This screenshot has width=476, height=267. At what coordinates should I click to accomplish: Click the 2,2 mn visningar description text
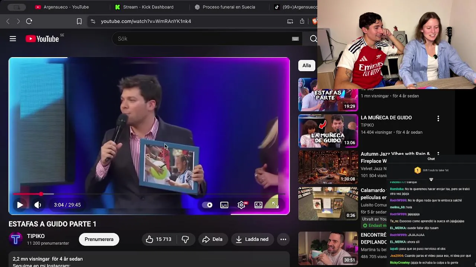tap(48, 259)
